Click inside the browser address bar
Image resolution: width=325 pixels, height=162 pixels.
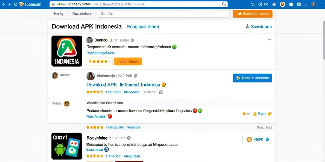tap(138, 4)
